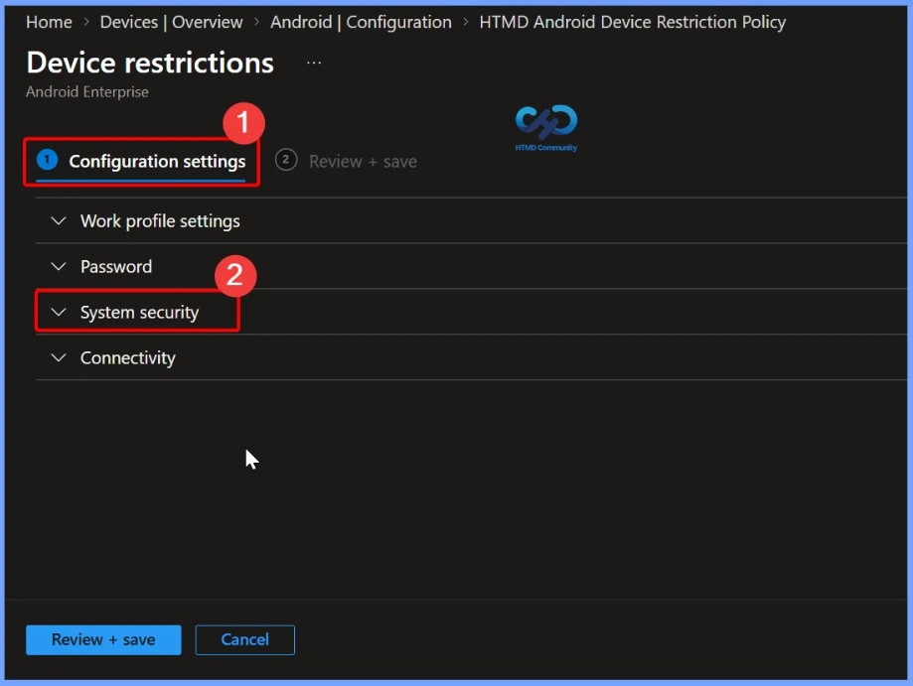
Task: Expand the Password section chevron
Action: tap(59, 266)
